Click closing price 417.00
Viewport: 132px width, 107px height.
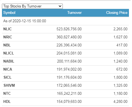[x=122, y=45]
